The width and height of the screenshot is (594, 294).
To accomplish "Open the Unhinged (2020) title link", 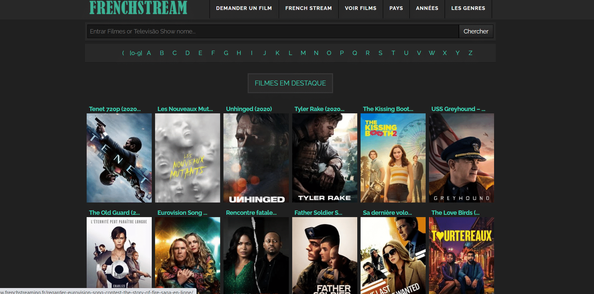I will pos(249,109).
